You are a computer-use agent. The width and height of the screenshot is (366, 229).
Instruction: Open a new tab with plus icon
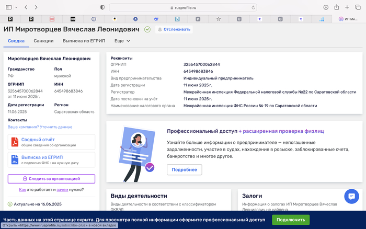click(347, 7)
